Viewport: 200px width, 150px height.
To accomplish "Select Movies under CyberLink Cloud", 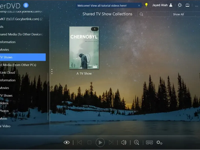I will point(4,88).
